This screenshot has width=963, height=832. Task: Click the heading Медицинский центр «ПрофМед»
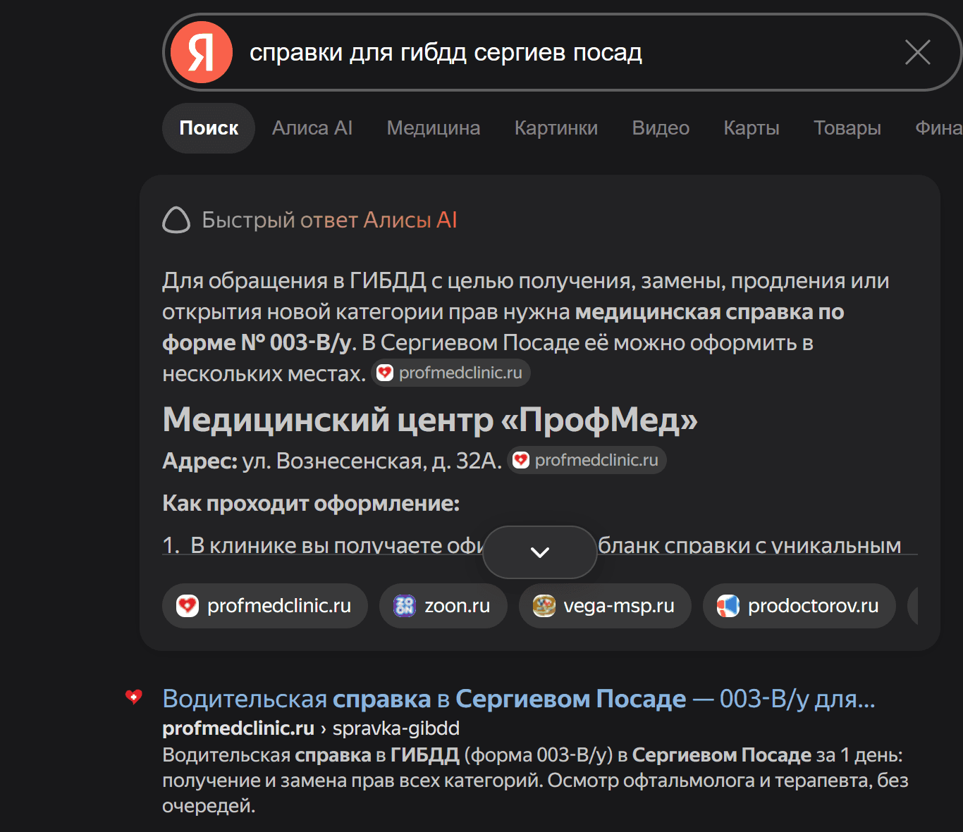pos(430,420)
